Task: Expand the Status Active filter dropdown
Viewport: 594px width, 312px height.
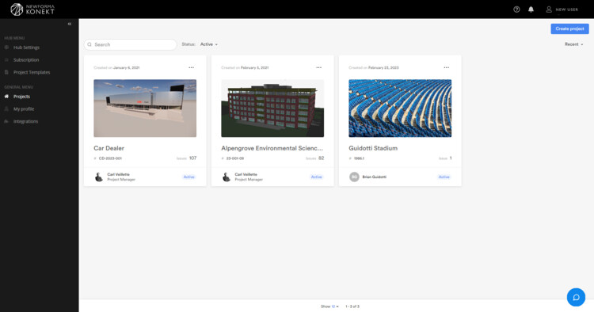Action: [209, 44]
